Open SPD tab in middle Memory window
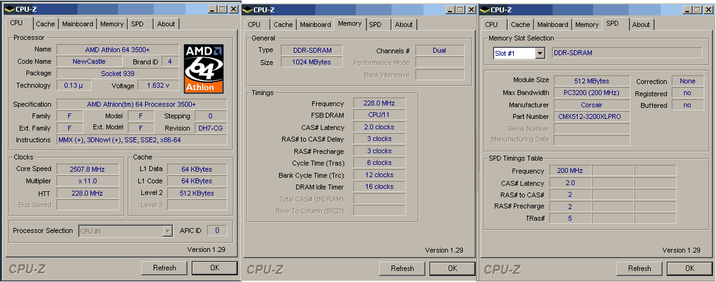The image size is (716, 282). point(376,25)
